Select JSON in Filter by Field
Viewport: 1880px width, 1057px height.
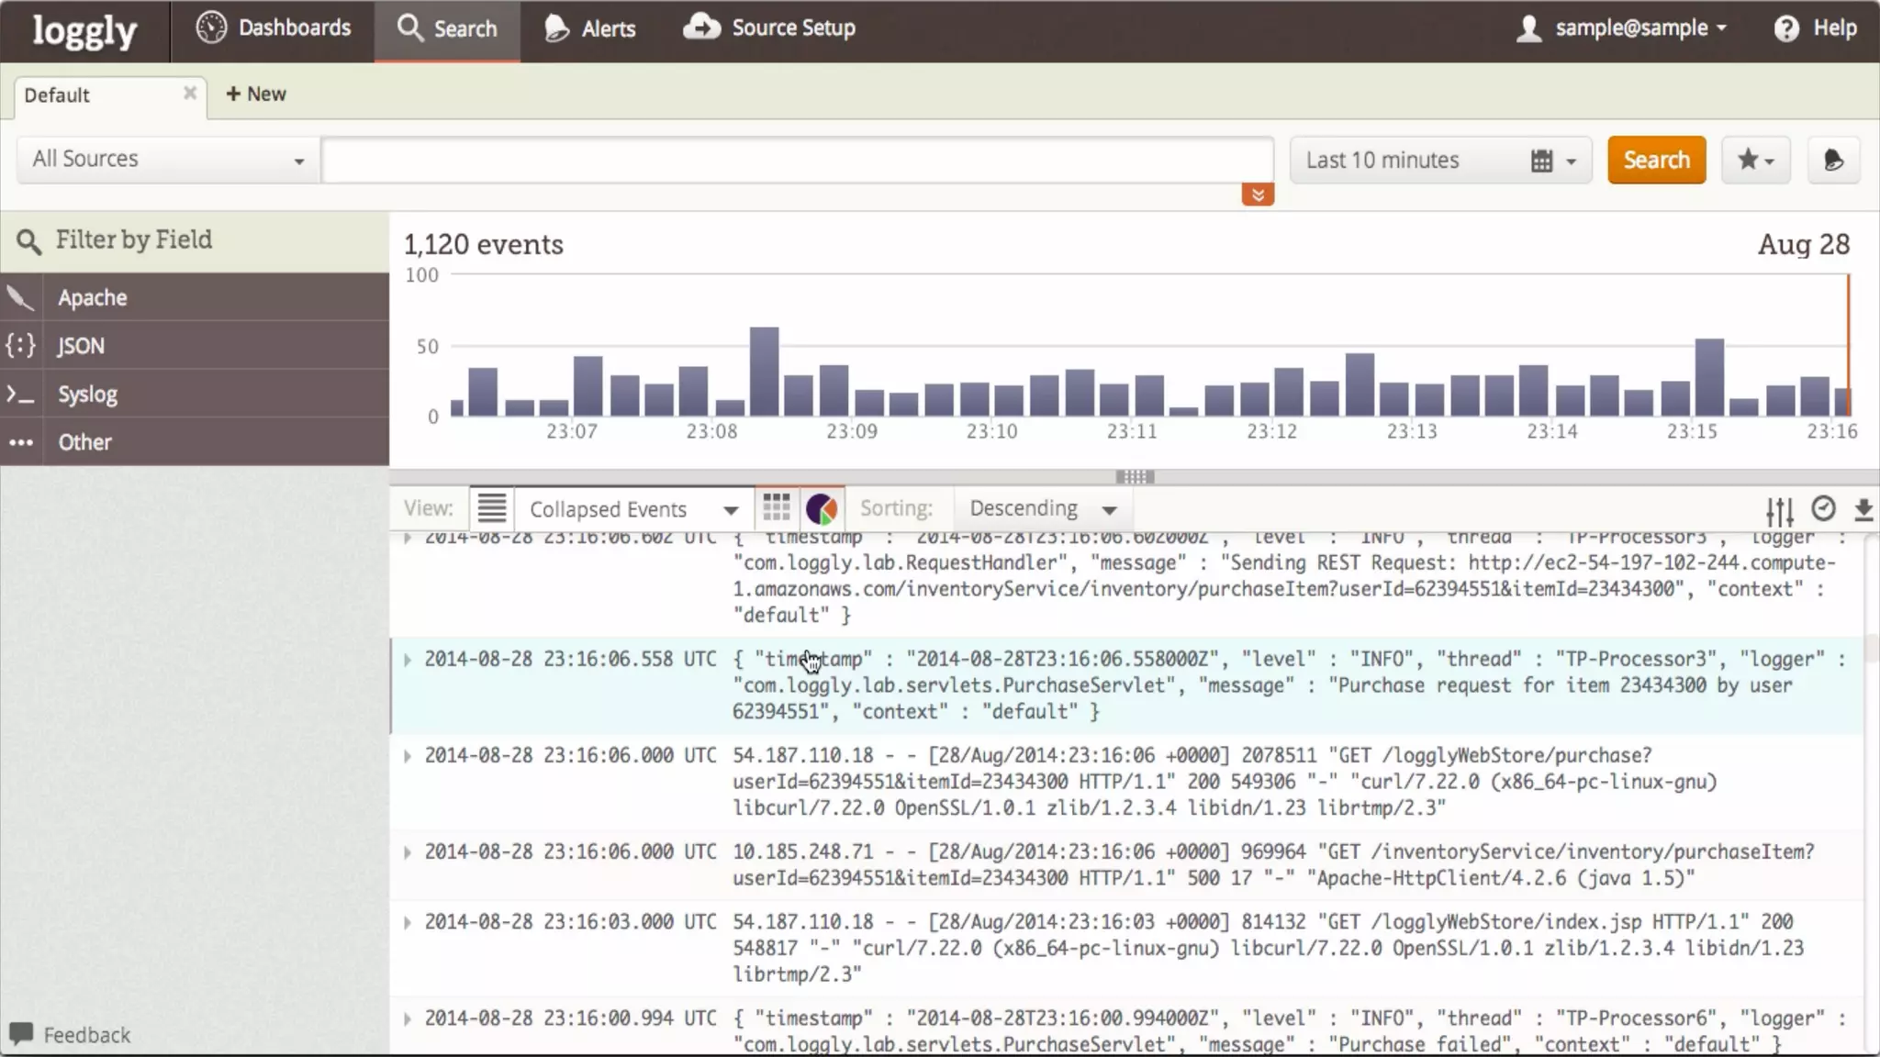tap(81, 346)
